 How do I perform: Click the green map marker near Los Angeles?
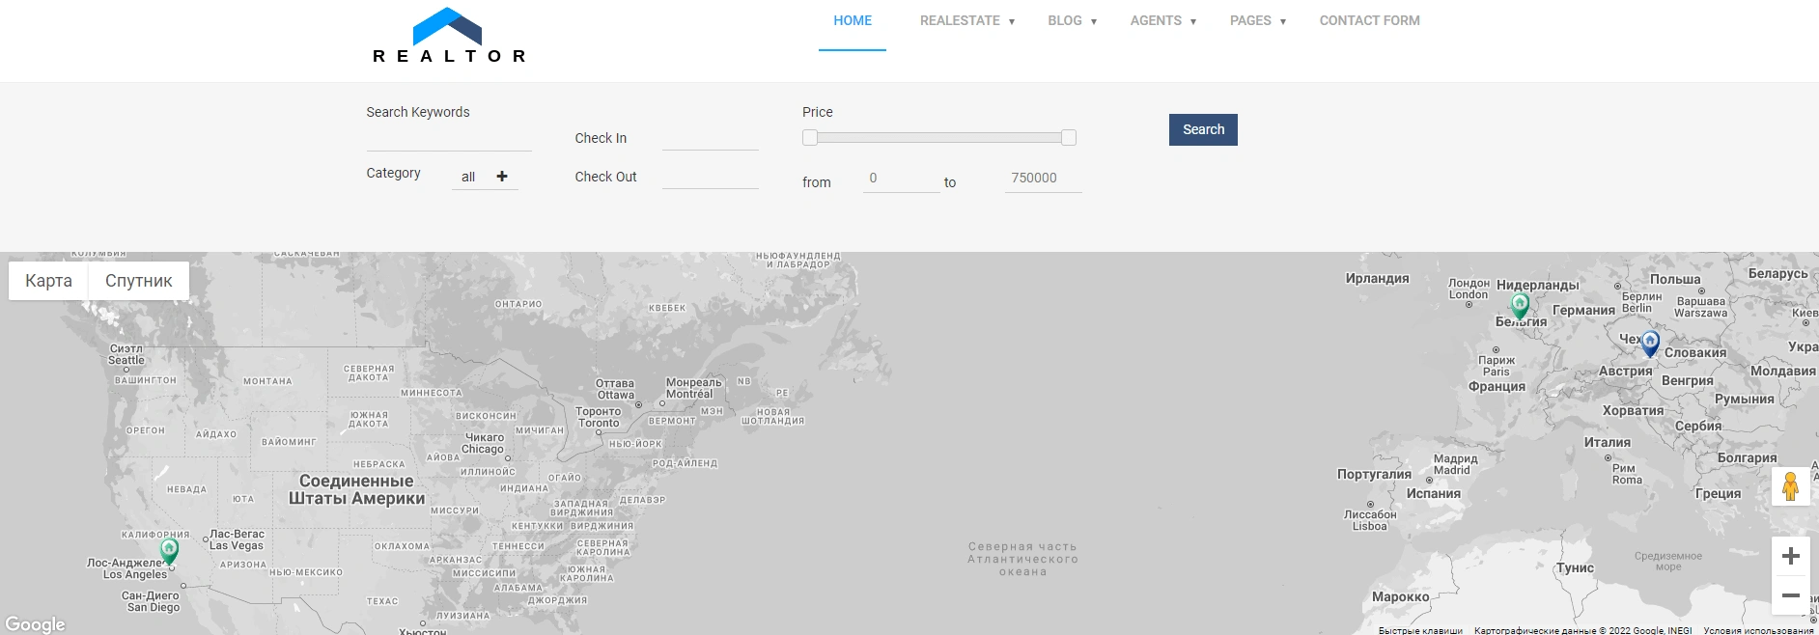point(169,550)
